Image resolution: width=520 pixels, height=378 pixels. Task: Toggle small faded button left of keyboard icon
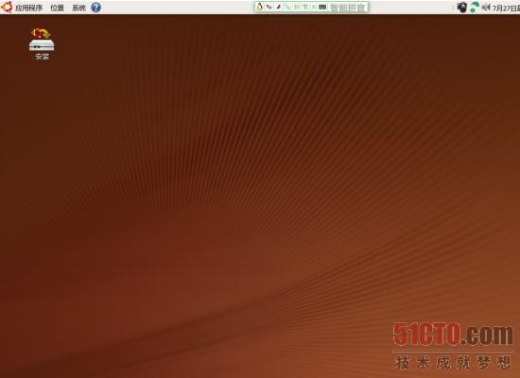pyautogui.click(x=314, y=7)
